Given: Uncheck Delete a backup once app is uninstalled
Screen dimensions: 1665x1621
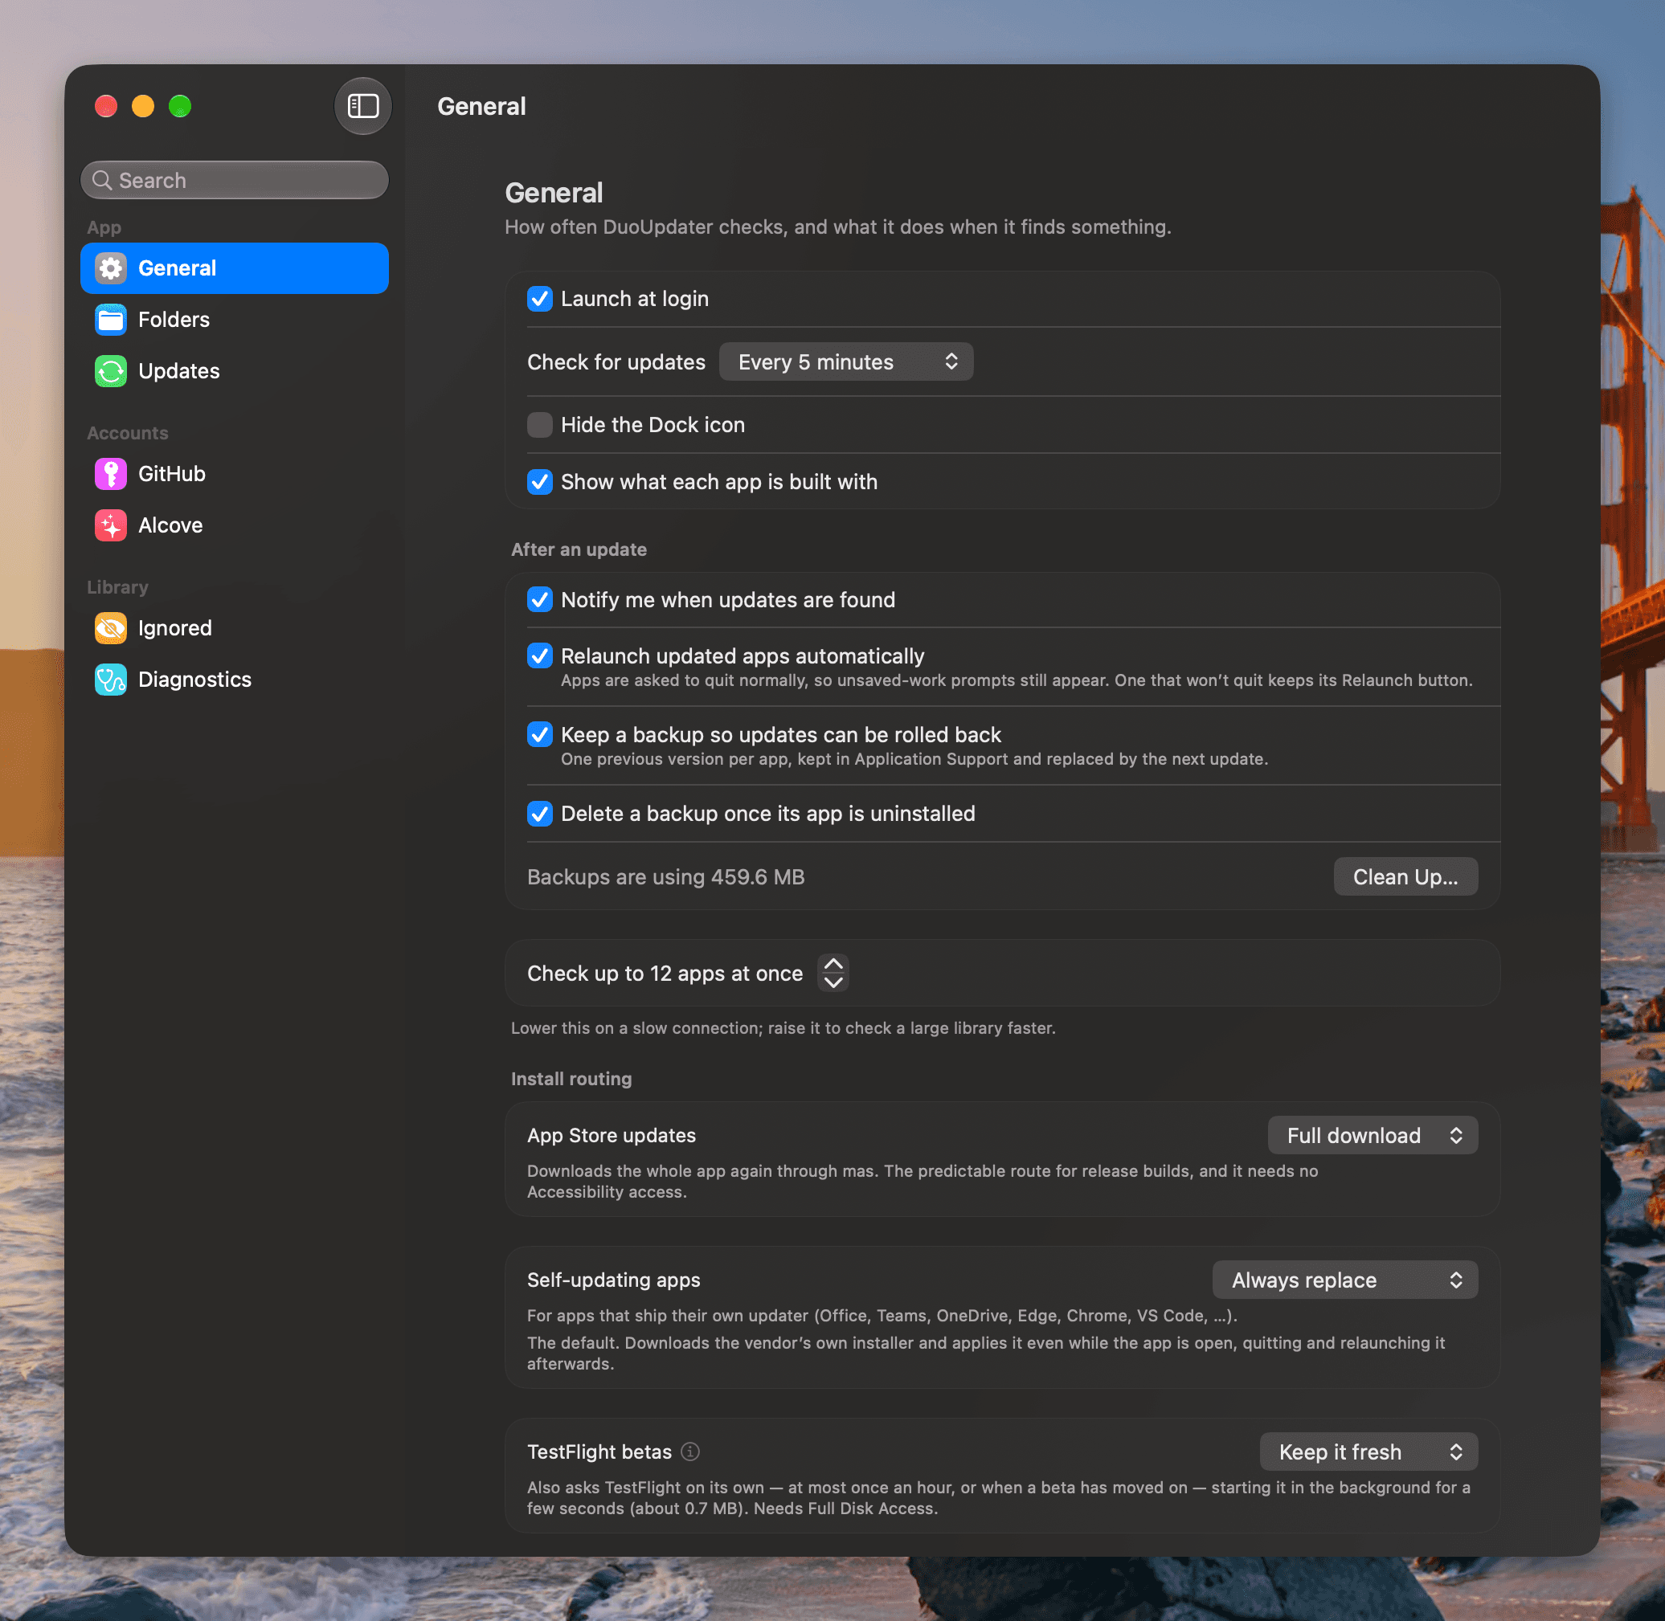Looking at the screenshot, I should [x=540, y=814].
